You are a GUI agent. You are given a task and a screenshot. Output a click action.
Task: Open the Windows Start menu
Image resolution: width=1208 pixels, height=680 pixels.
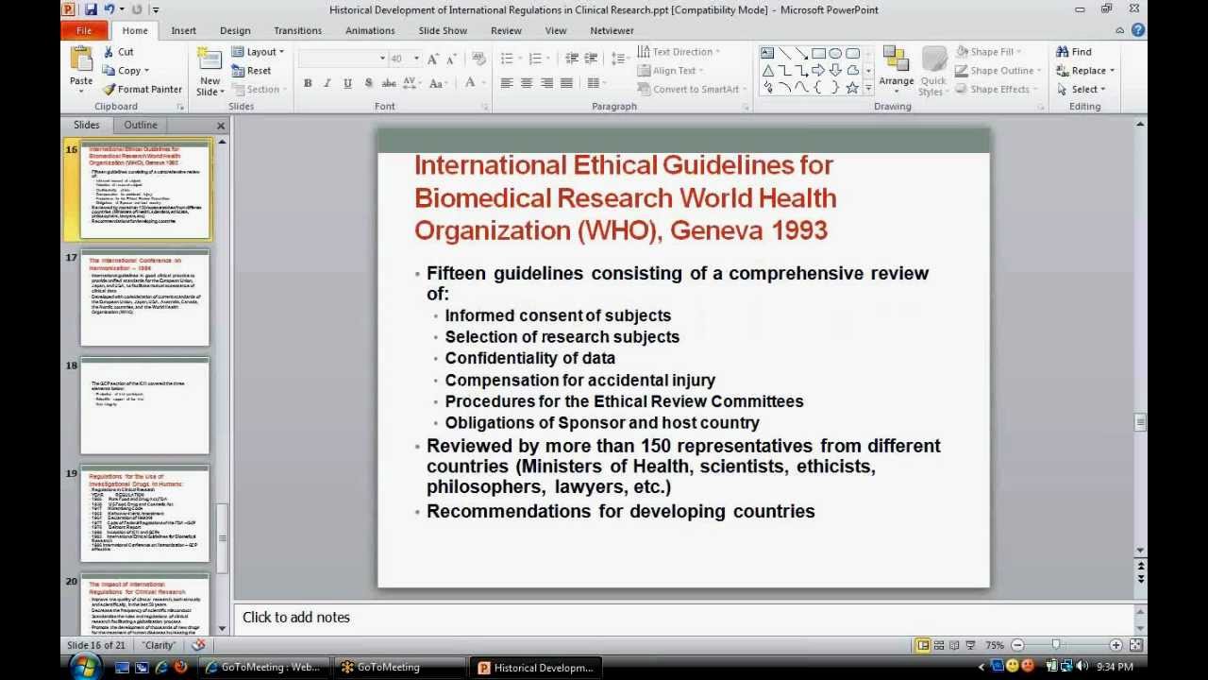coord(84,667)
